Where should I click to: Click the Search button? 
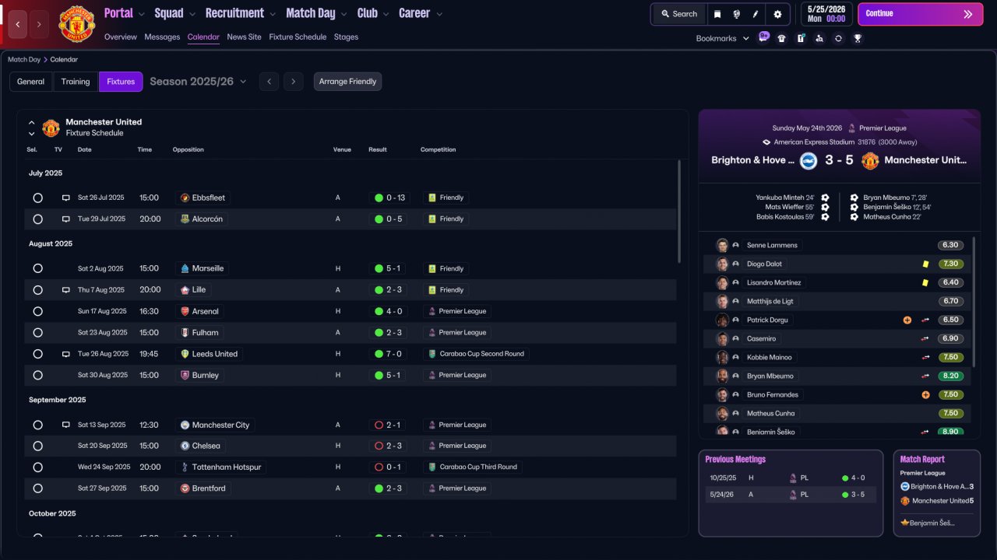click(x=679, y=14)
